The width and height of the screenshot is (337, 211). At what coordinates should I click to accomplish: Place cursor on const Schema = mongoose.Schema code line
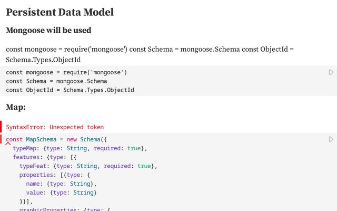[56, 81]
